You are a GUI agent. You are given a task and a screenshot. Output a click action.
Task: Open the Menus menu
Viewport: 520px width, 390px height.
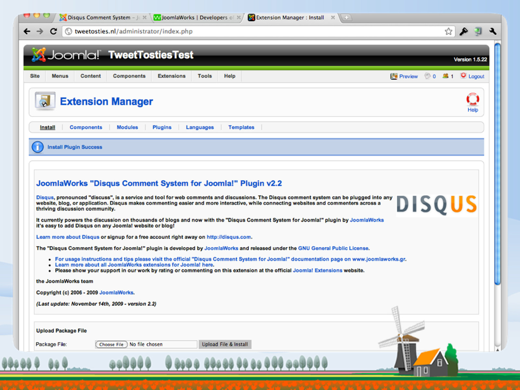[60, 76]
